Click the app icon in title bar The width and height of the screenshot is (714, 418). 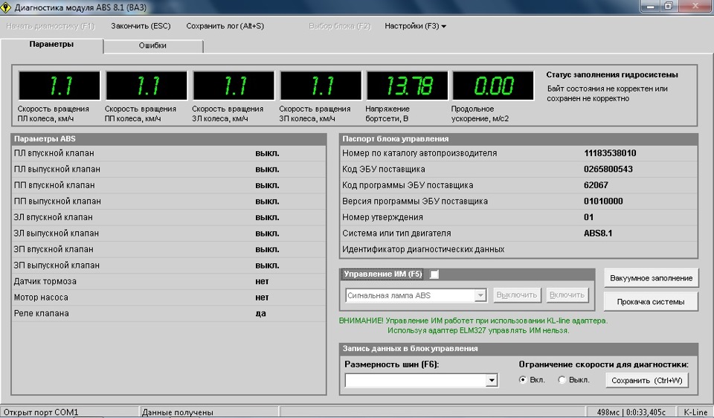tap(7, 6)
